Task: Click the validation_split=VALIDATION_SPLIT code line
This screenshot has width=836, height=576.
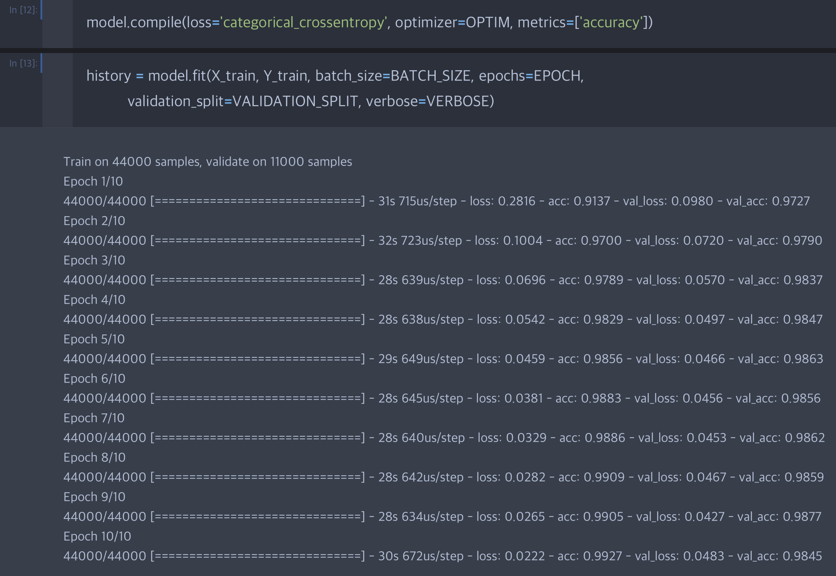Action: coord(310,101)
